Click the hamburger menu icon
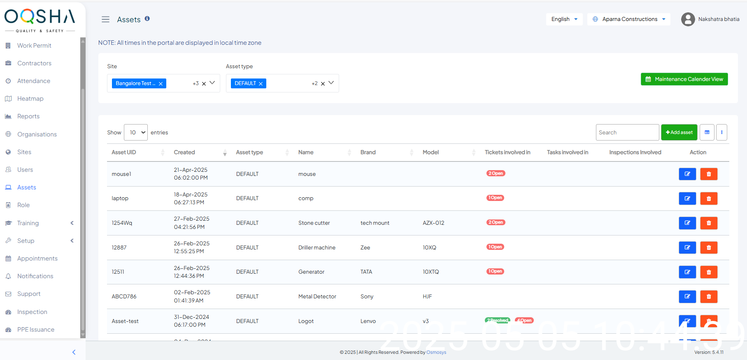747x360 pixels. pyautogui.click(x=105, y=19)
